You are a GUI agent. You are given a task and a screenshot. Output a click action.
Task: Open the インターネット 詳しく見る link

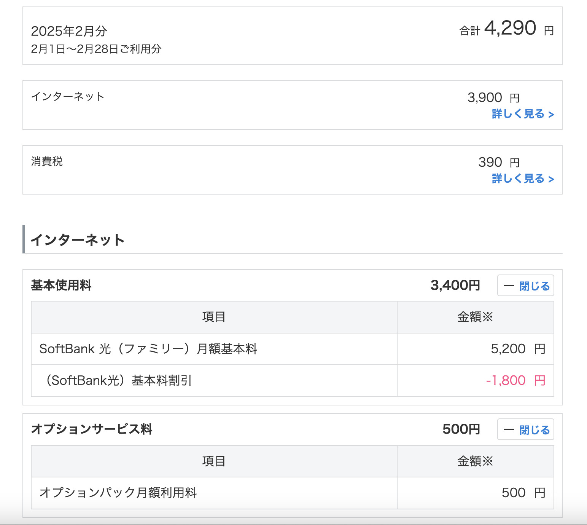(x=518, y=114)
